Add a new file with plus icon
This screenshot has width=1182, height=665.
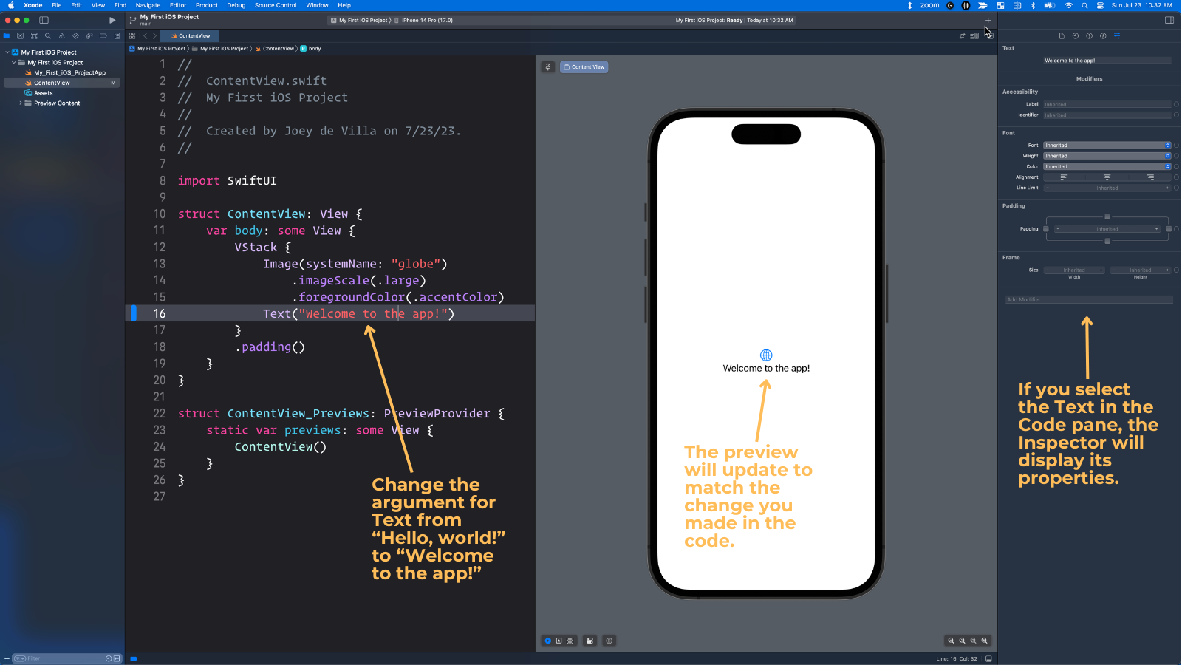point(7,658)
